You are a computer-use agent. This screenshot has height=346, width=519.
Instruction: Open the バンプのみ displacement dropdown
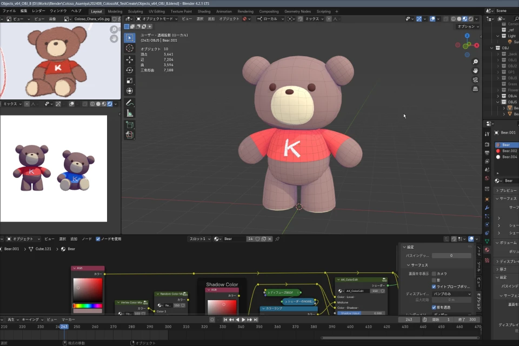pos(452,294)
